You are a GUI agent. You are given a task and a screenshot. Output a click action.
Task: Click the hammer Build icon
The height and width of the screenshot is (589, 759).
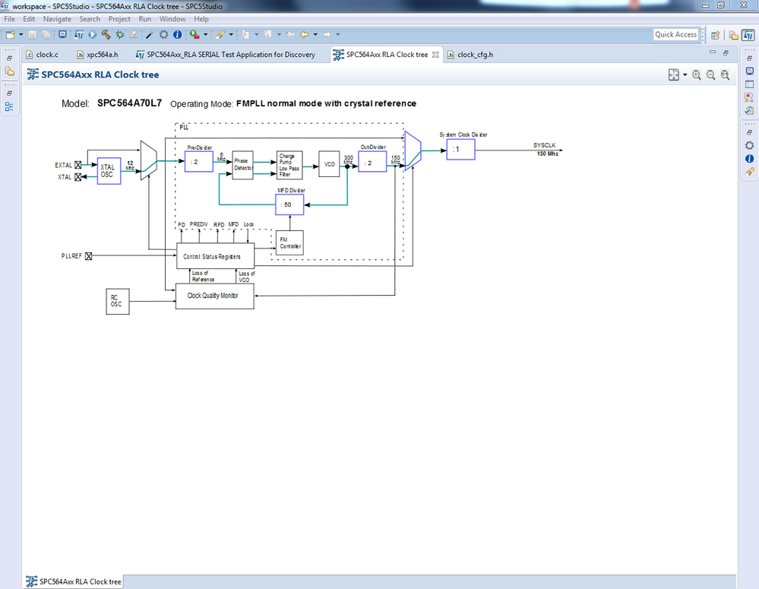pyautogui.click(x=106, y=34)
